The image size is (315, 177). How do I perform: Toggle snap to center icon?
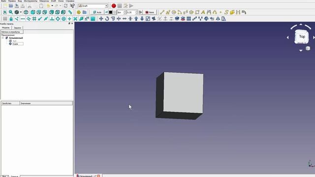[63, 19]
